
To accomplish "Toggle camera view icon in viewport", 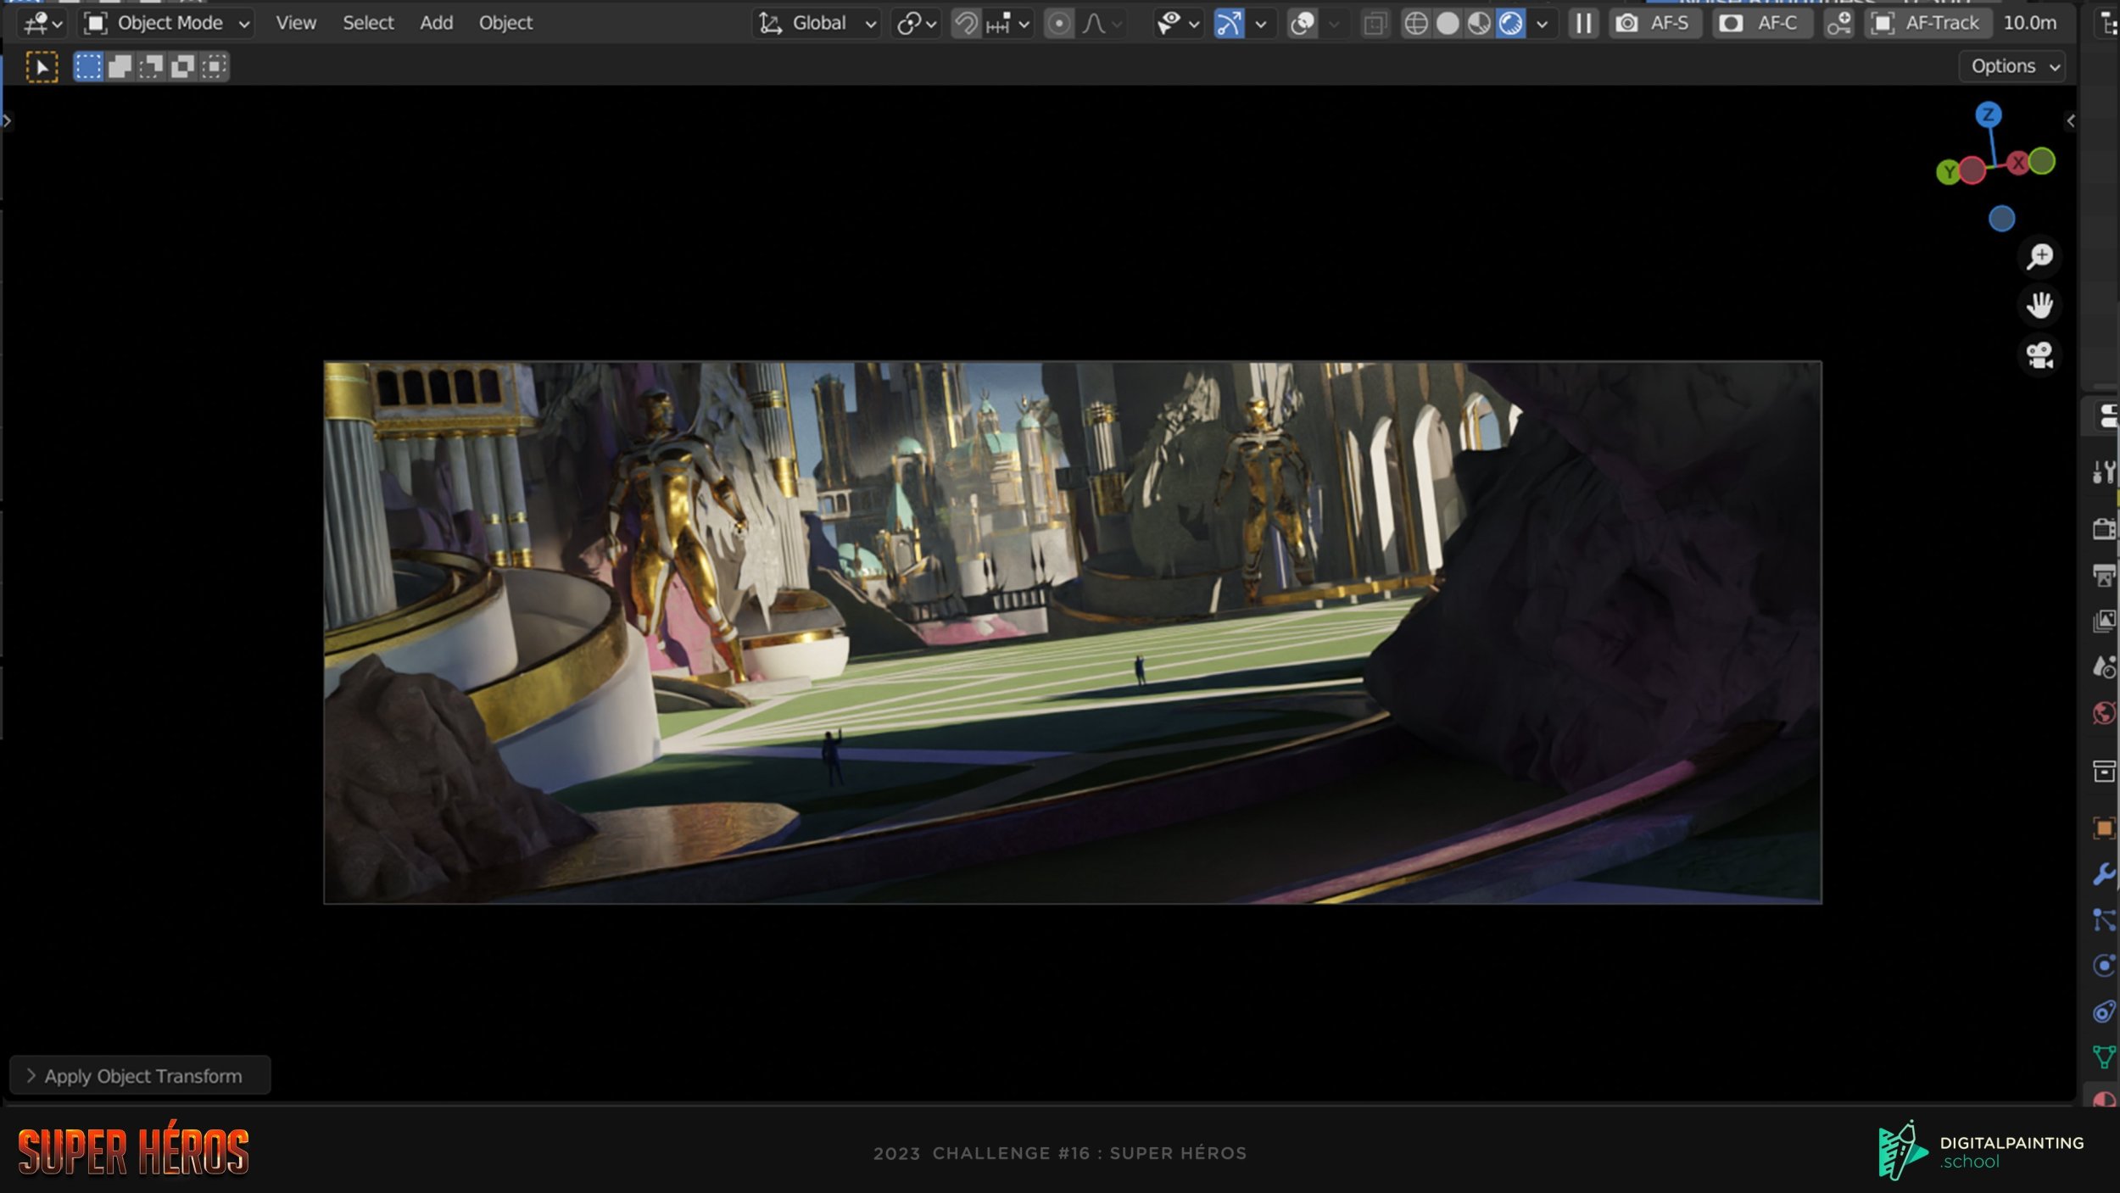I will (2039, 354).
